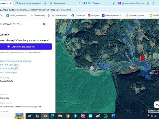The height and width of the screenshot is (119, 159).
Task: Open the 'Панель стану' bookmark
Action: [x=38, y=16]
